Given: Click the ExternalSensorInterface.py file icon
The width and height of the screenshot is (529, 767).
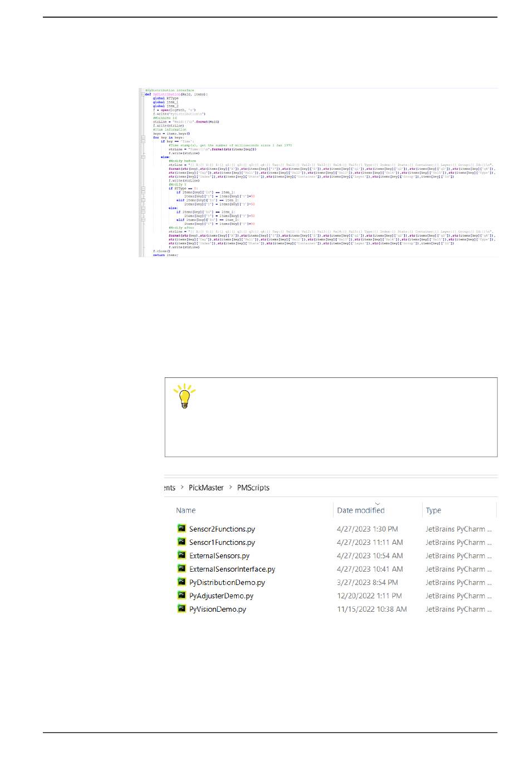Looking at the screenshot, I should (x=181, y=569).
